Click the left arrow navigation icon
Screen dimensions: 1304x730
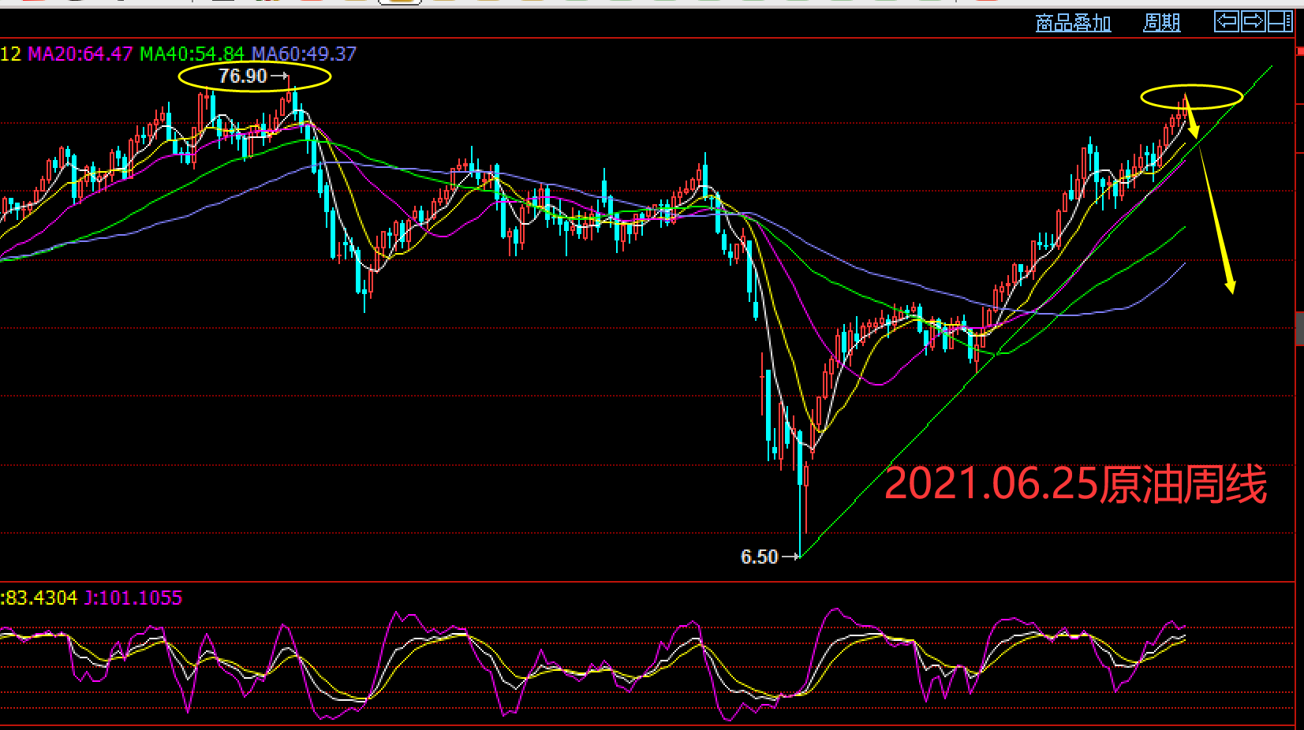pyautogui.click(x=1227, y=21)
